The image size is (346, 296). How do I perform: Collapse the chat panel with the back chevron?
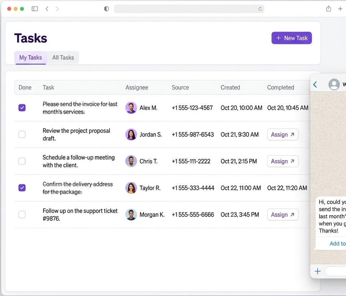pyautogui.click(x=315, y=84)
